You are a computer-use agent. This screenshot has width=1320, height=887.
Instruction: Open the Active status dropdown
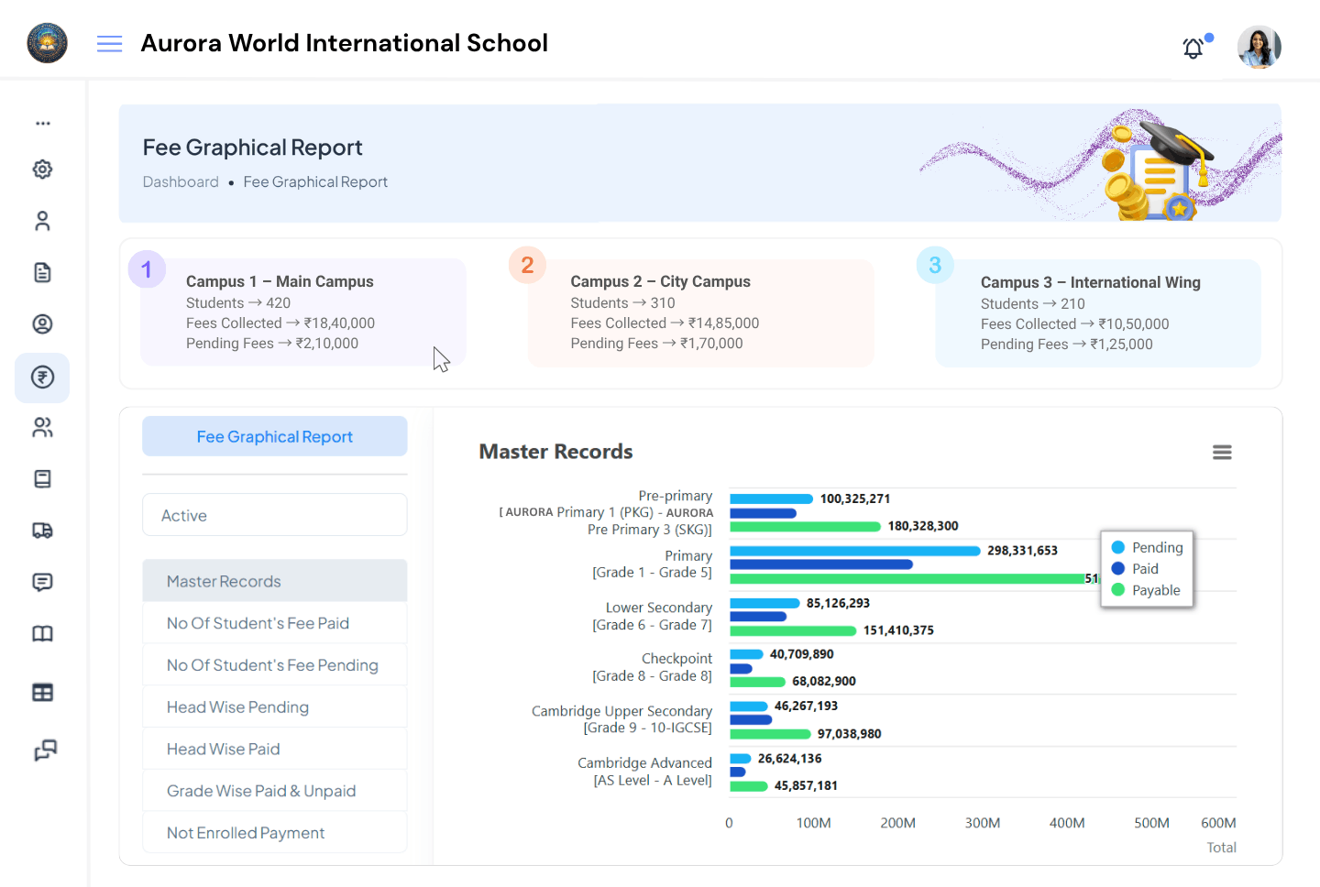coord(274,514)
